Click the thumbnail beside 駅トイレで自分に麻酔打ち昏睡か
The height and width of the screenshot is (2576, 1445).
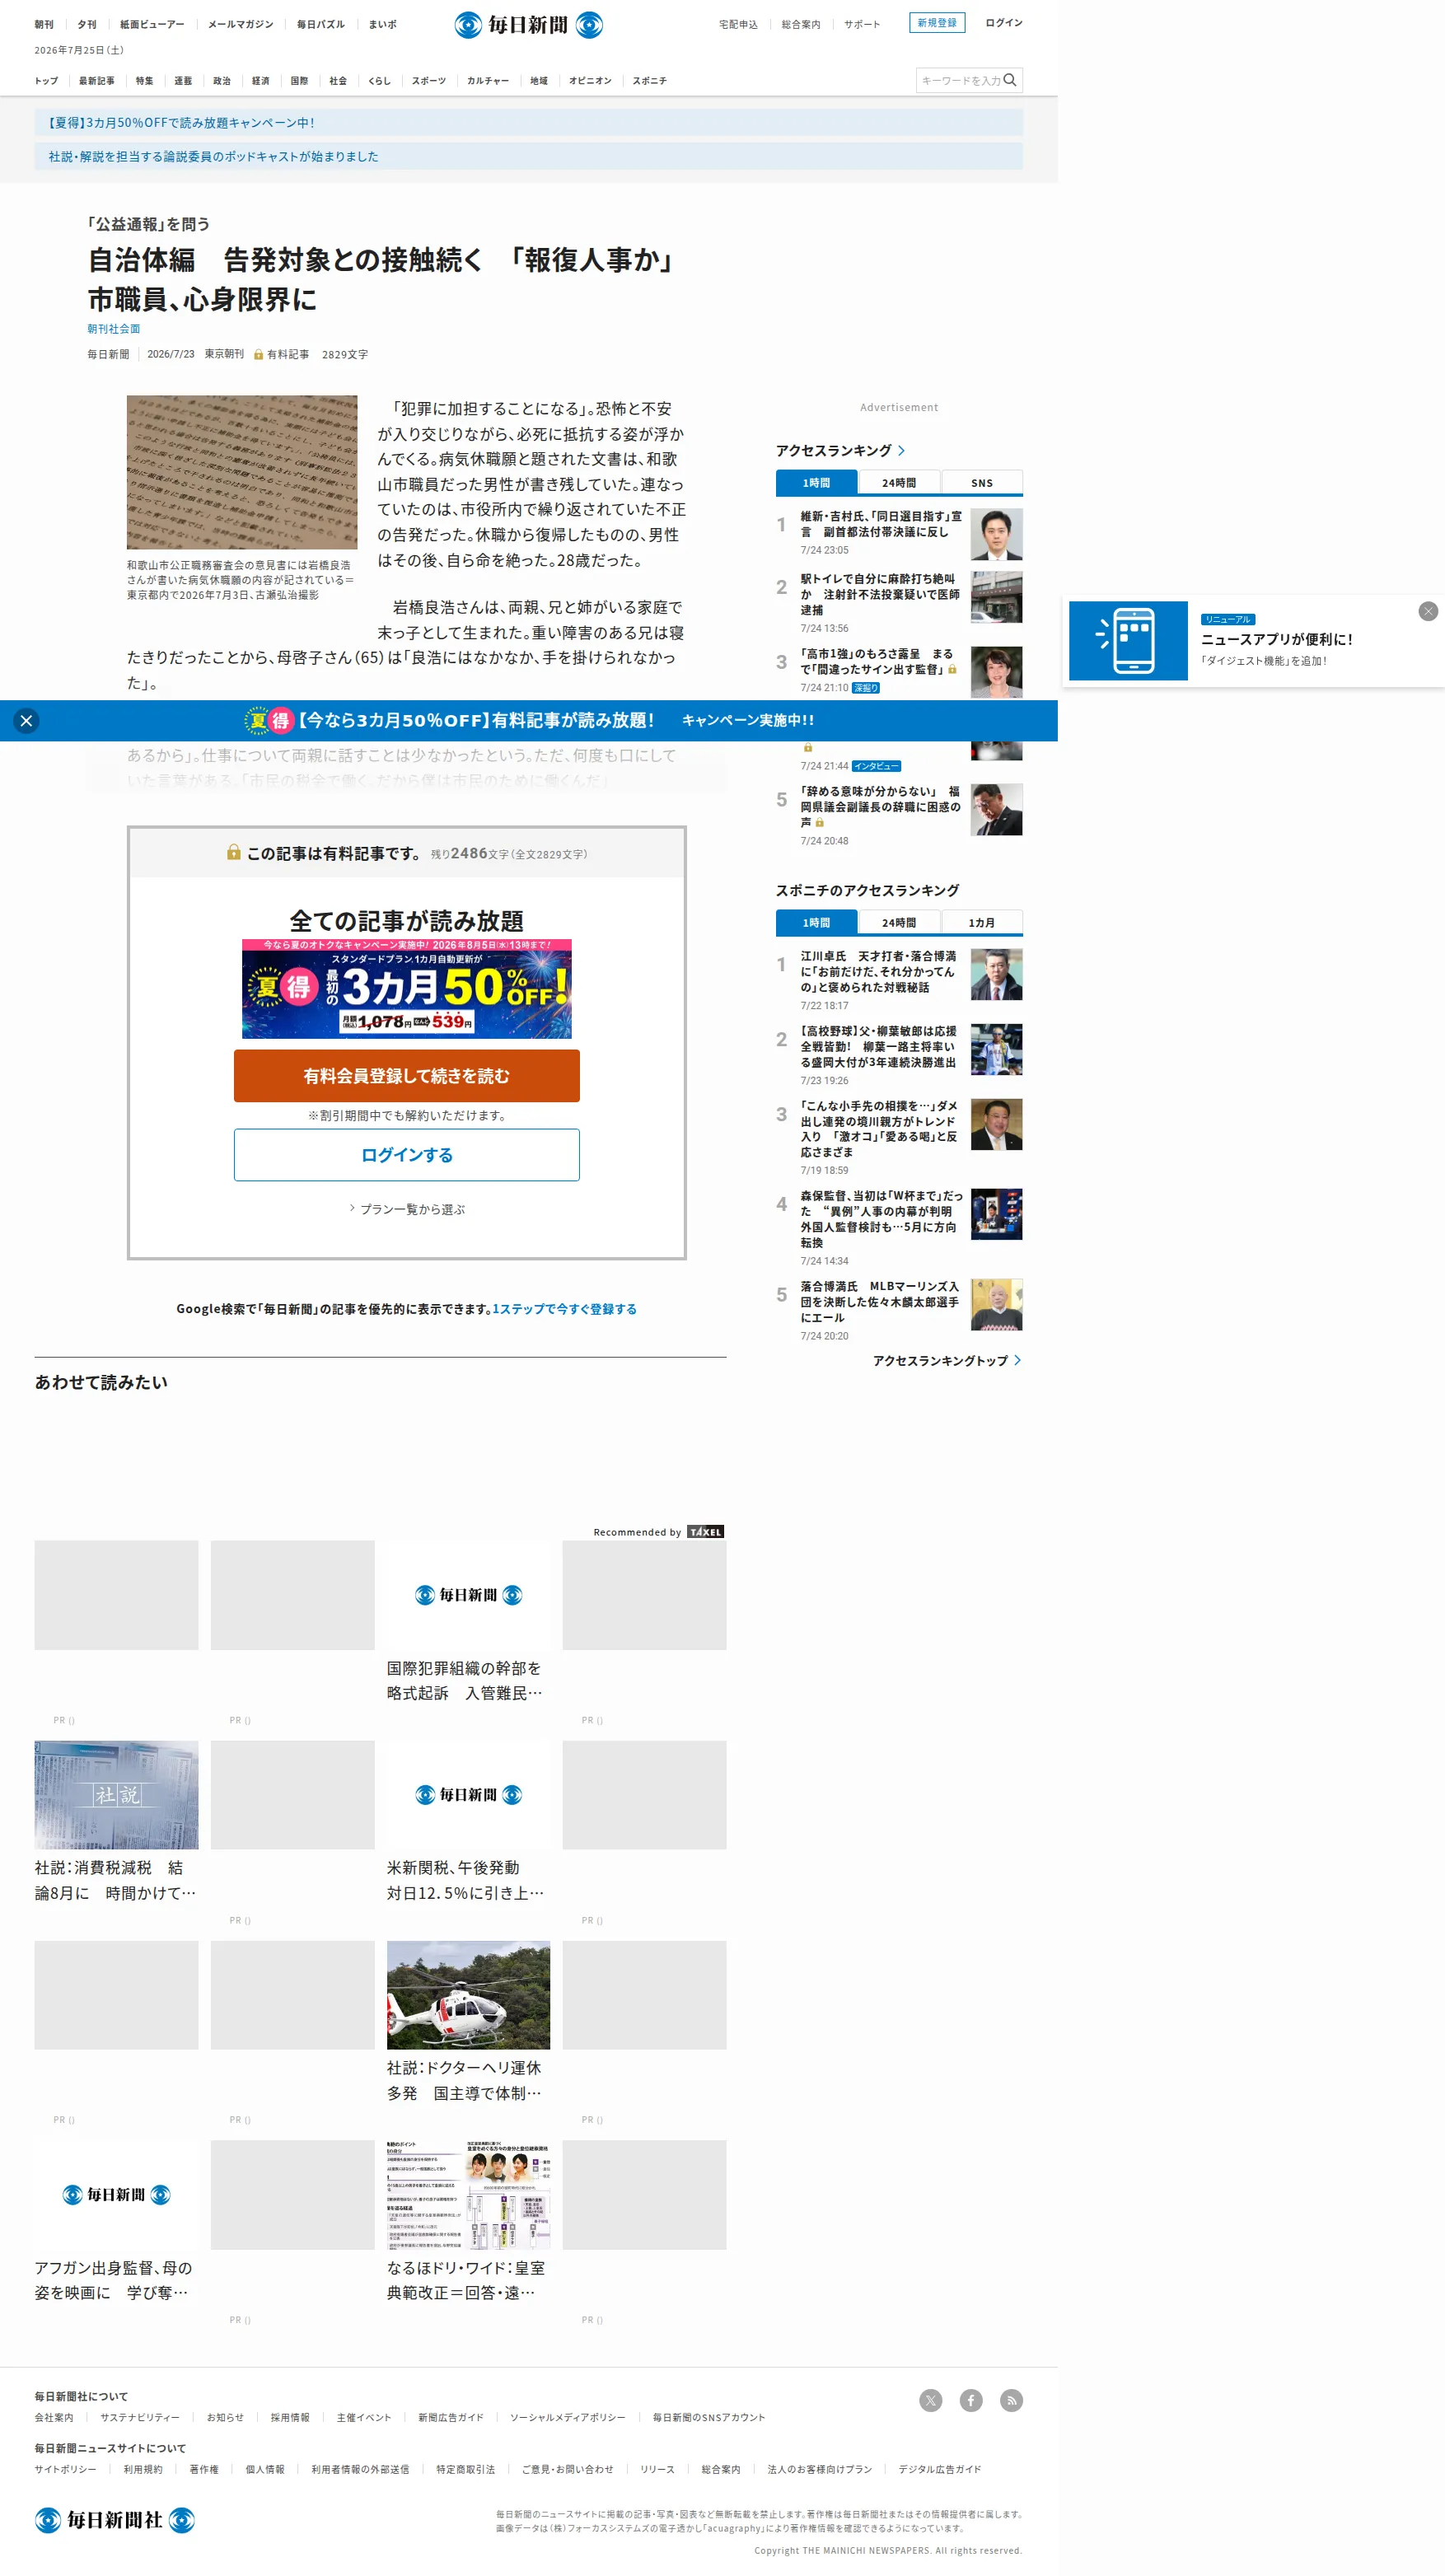996,597
